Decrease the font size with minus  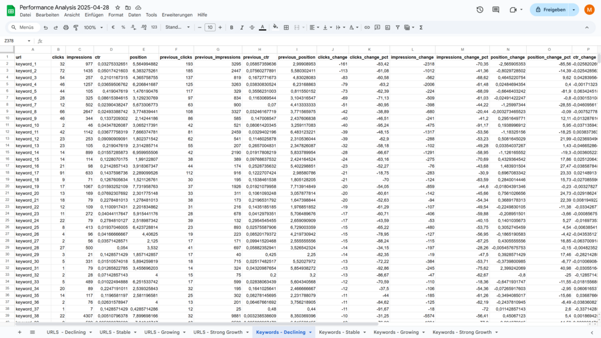coord(199,28)
